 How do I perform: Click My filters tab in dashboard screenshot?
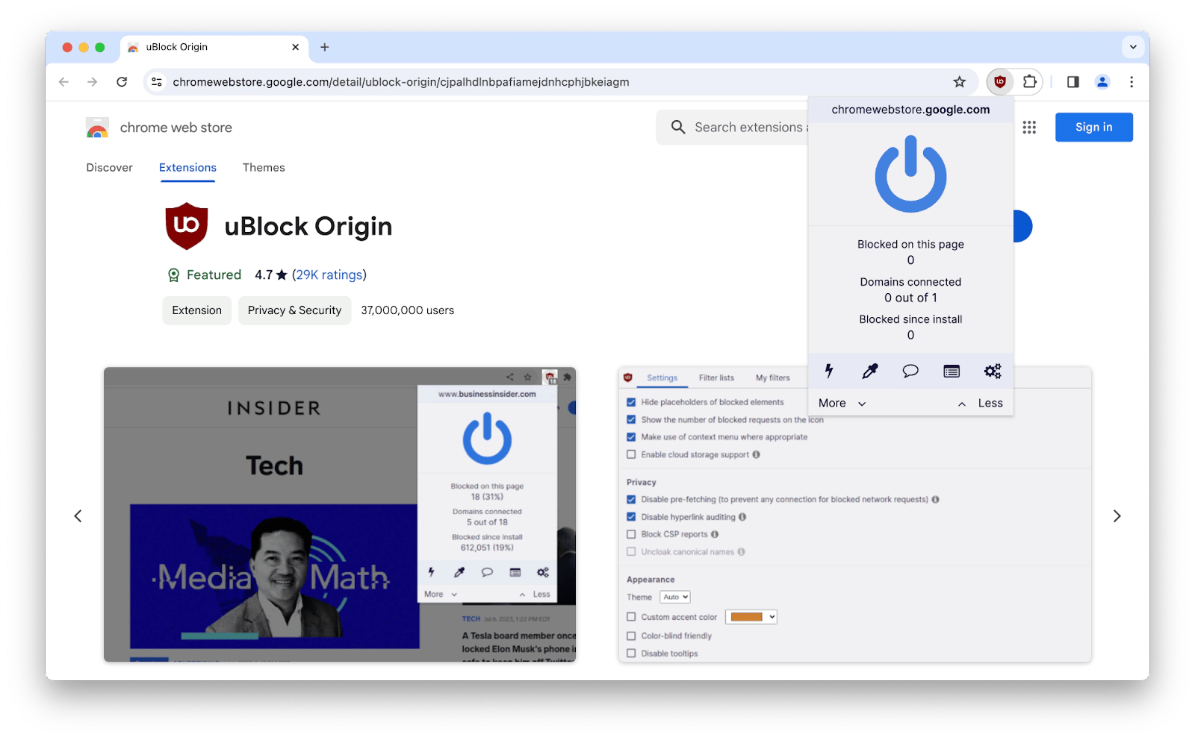pyautogui.click(x=772, y=378)
